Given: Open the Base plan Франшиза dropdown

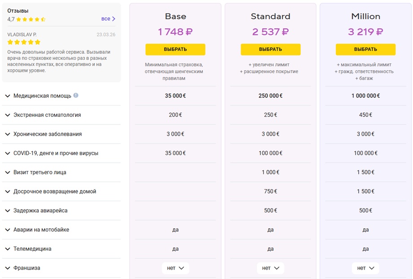Looking at the screenshot, I should (176, 268).
